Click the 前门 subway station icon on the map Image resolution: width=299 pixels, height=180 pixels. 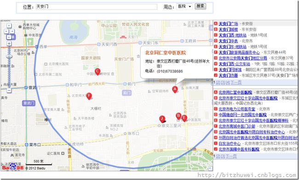click(x=125, y=84)
